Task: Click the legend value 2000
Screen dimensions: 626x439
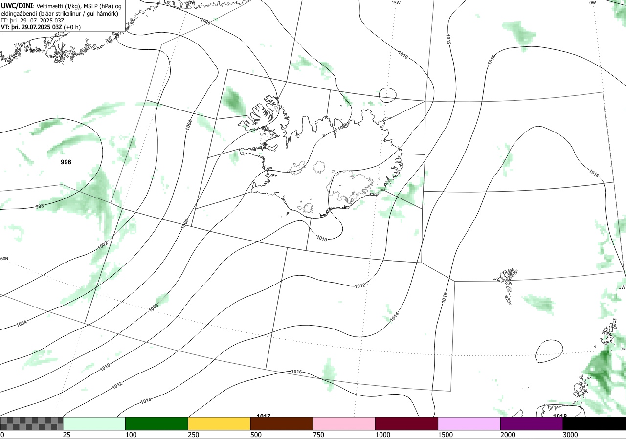Action: pyautogui.click(x=508, y=435)
